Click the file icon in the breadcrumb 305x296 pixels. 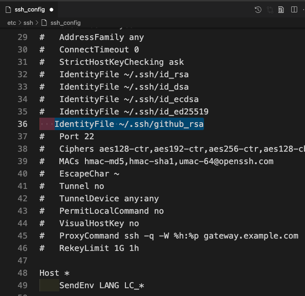(44, 23)
